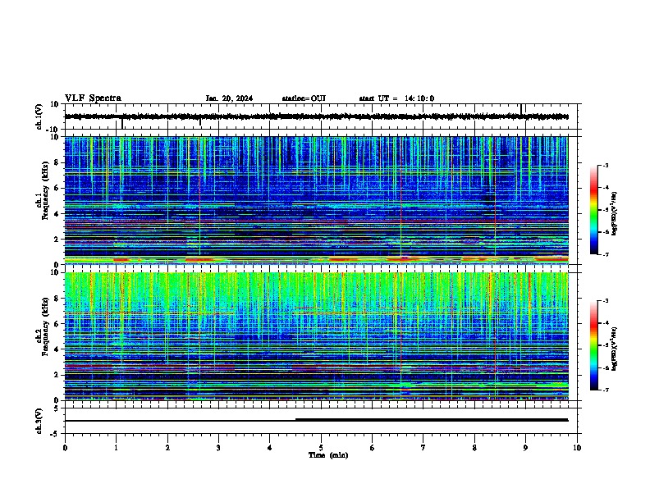Click the 'start UT = 14:10:0' label
Viewport: 650px width, 502px height.
396,98
